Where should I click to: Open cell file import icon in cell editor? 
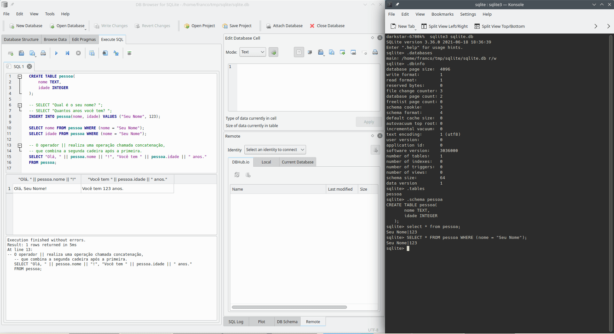pyautogui.click(x=320, y=52)
